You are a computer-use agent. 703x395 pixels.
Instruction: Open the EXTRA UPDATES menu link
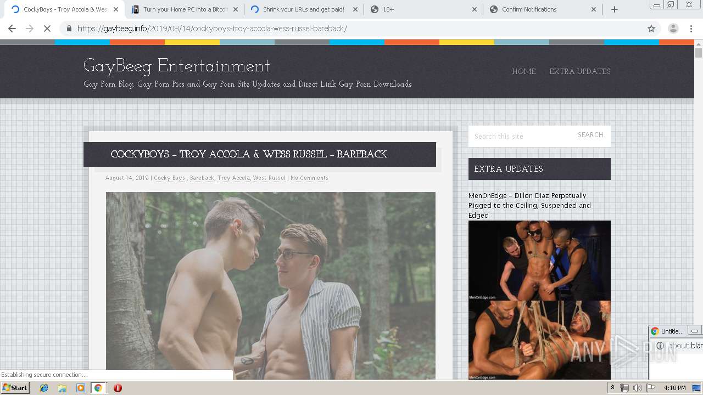[x=579, y=71]
